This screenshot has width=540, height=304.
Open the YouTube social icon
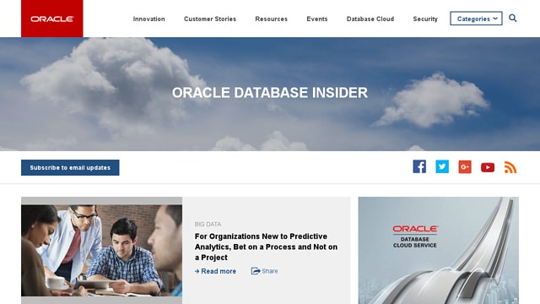coord(488,167)
